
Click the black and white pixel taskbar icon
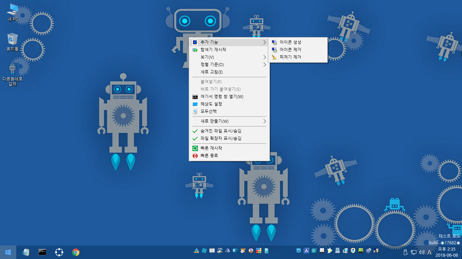pyautogui.click(x=376, y=251)
